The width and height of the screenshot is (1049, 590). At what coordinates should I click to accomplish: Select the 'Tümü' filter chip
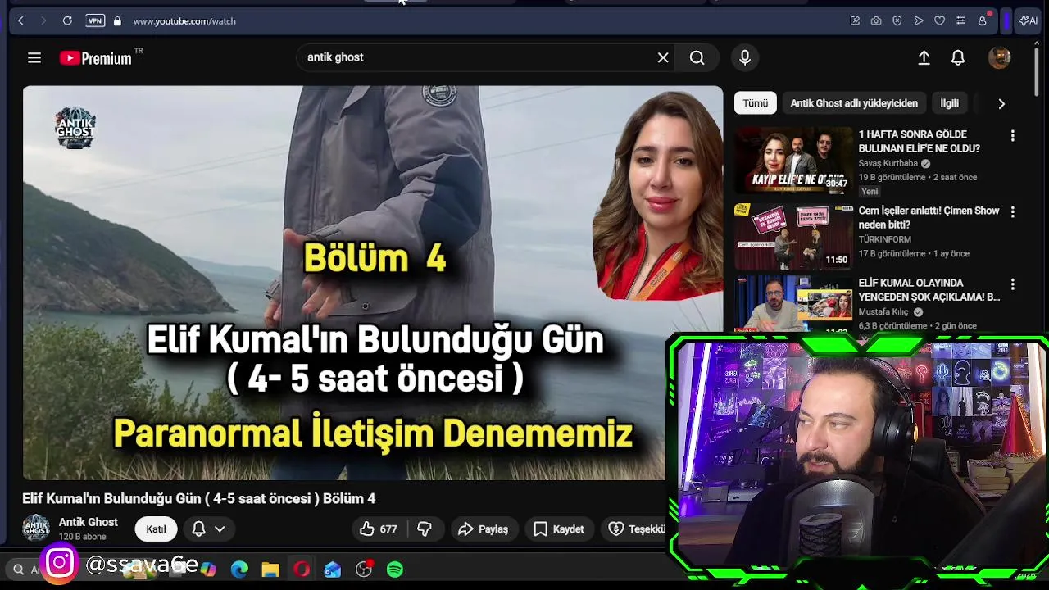click(x=756, y=103)
